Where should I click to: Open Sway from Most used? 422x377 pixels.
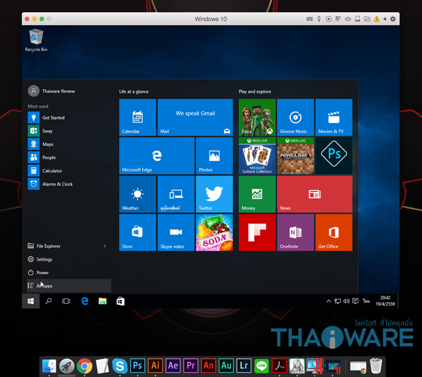tap(69, 131)
